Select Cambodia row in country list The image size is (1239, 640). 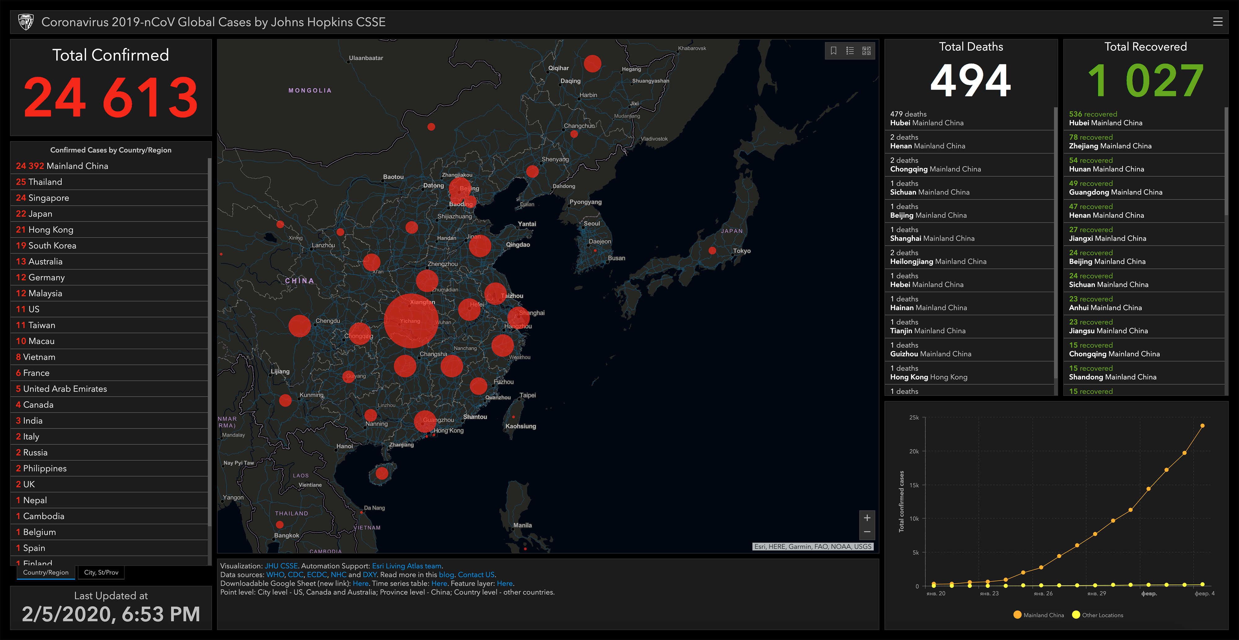[109, 516]
